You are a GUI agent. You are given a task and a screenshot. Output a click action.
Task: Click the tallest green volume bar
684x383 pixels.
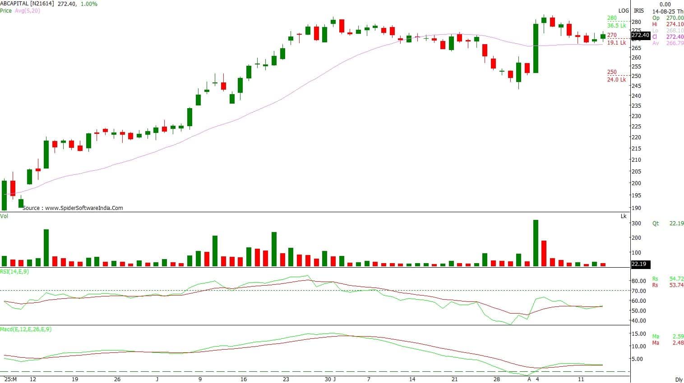click(536, 243)
